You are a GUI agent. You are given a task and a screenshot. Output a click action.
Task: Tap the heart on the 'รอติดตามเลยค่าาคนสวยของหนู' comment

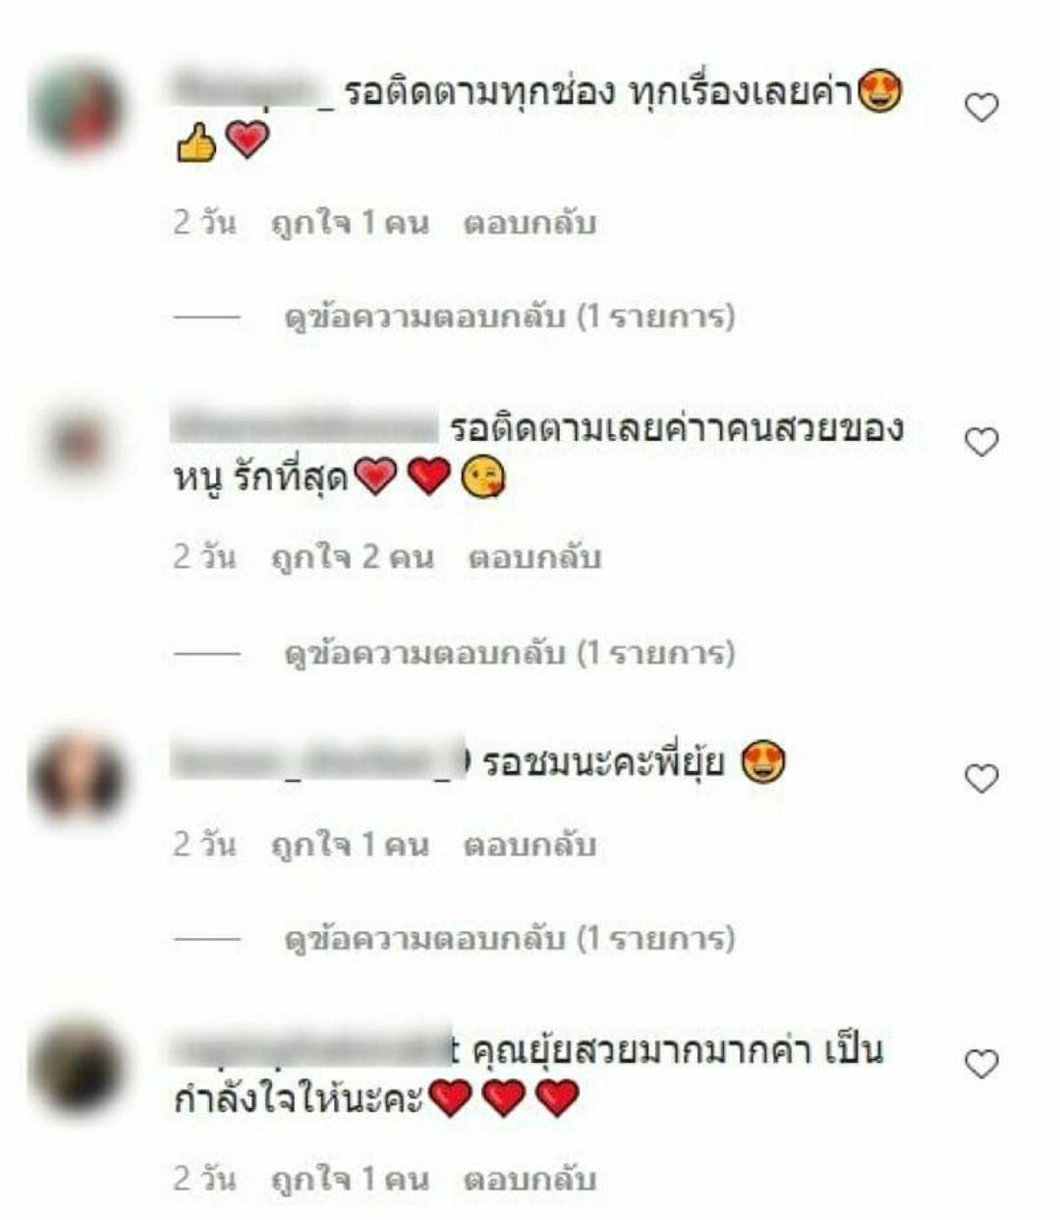(981, 442)
